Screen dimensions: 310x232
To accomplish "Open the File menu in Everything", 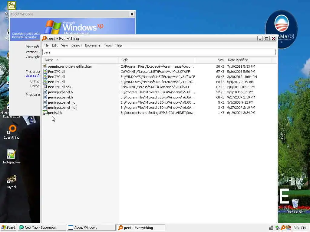I will click(46, 45).
